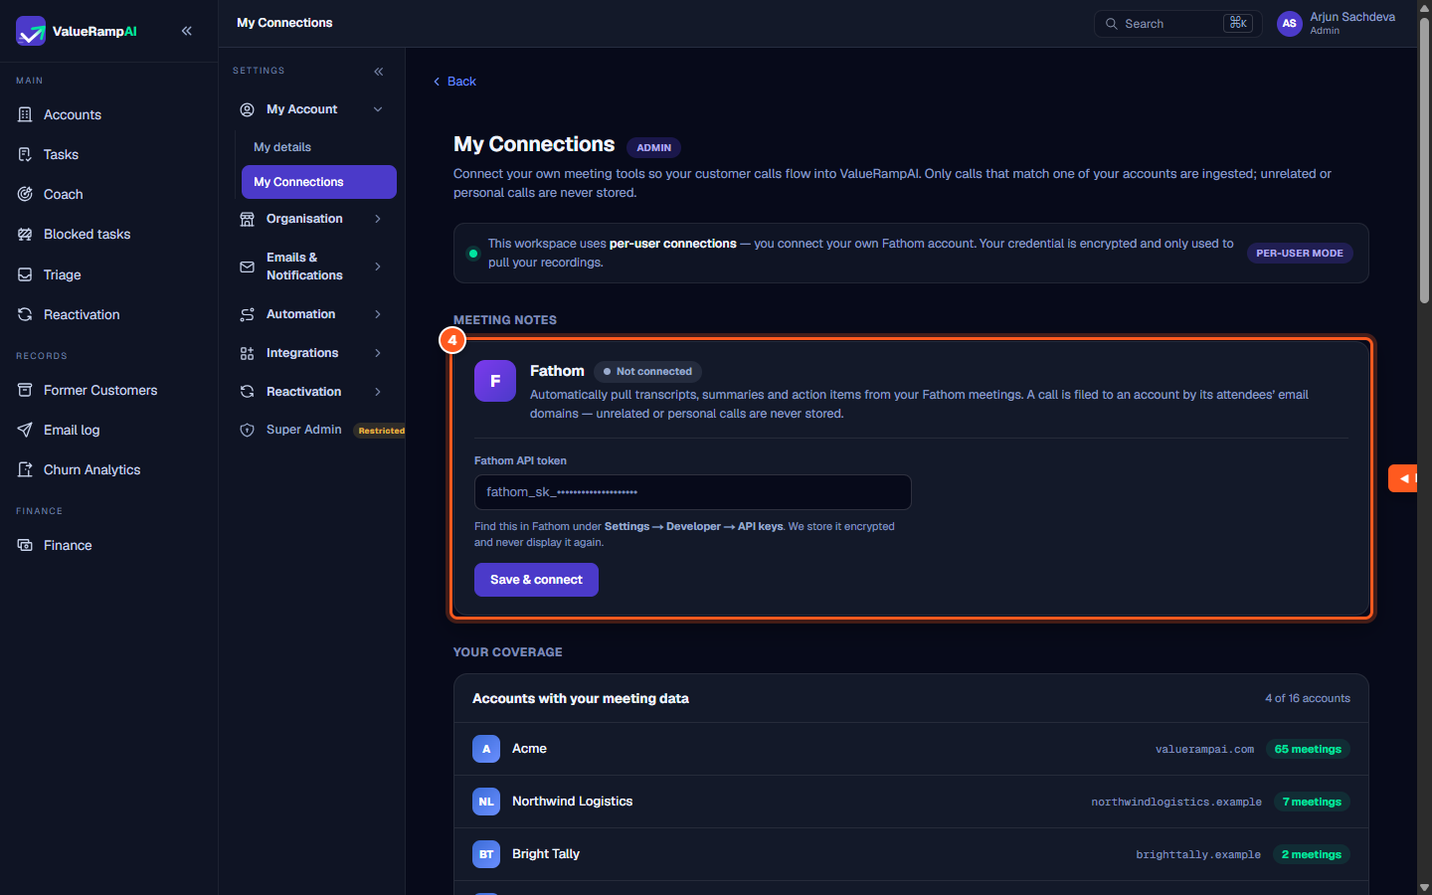The height and width of the screenshot is (895, 1432).
Task: Collapse the My Account section chevron
Action: (378, 109)
